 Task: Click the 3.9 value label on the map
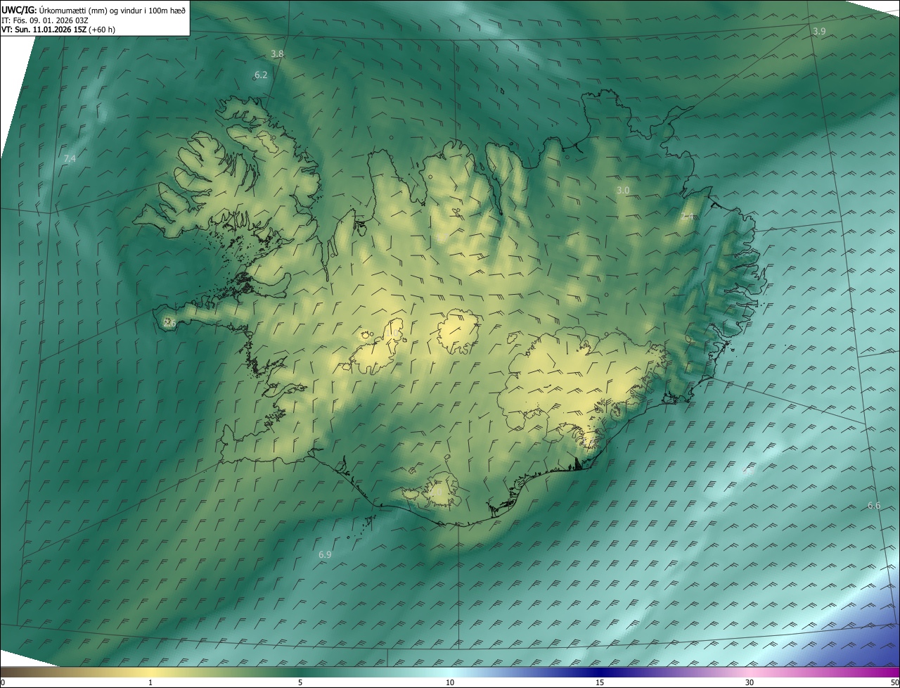pyautogui.click(x=819, y=32)
